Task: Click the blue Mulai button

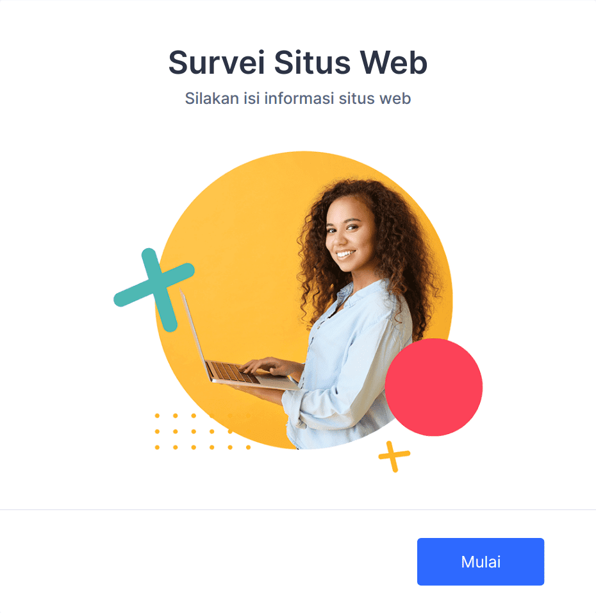Action: [x=480, y=562]
